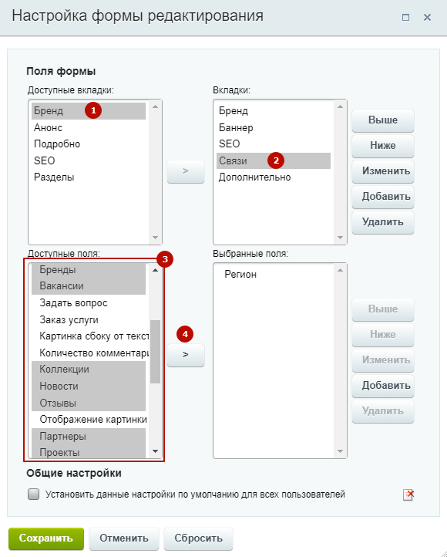Close the form settings dialog
447x557 pixels.
(x=427, y=17)
